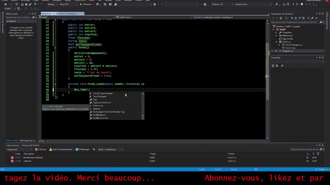Image resolution: width=330 pixels, height=185 pixels.
Task: Click the search magnifier icon in top toolbar
Action: pos(276,4)
